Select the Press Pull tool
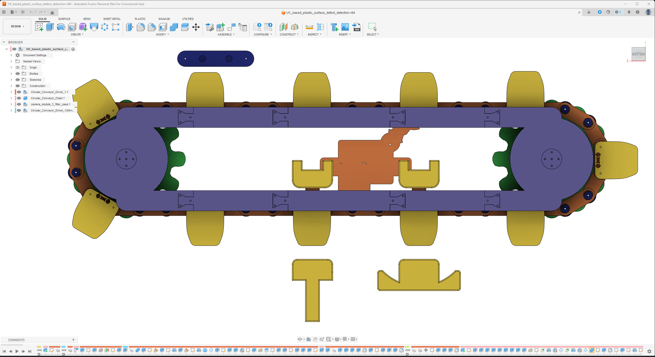This screenshot has height=357, width=655. click(130, 27)
